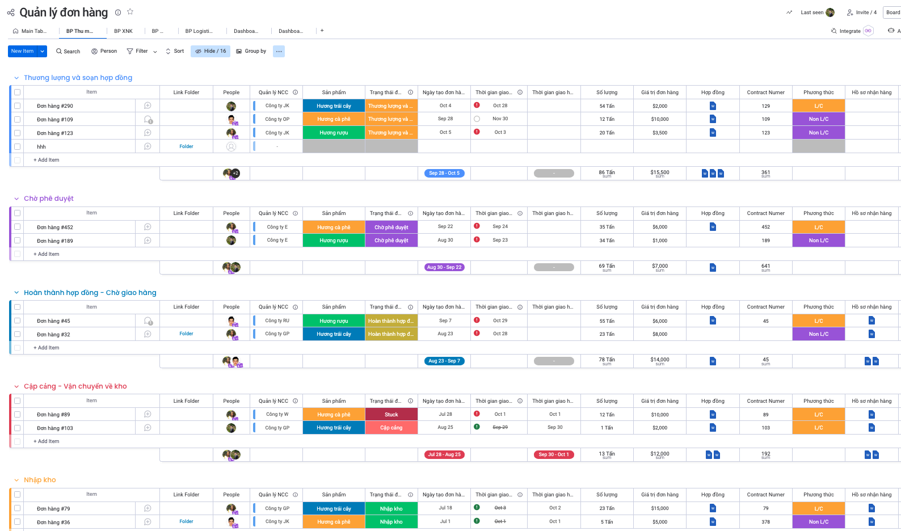Open the board info icon next to the title
This screenshot has width=901, height=531.
(x=118, y=12)
